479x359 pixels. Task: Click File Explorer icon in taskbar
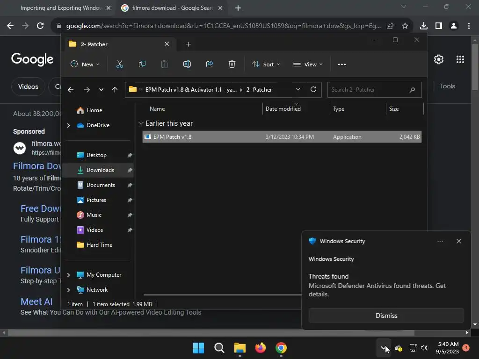point(240,348)
